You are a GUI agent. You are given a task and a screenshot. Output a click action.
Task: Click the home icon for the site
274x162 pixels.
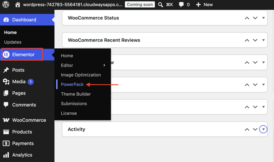[17, 5]
